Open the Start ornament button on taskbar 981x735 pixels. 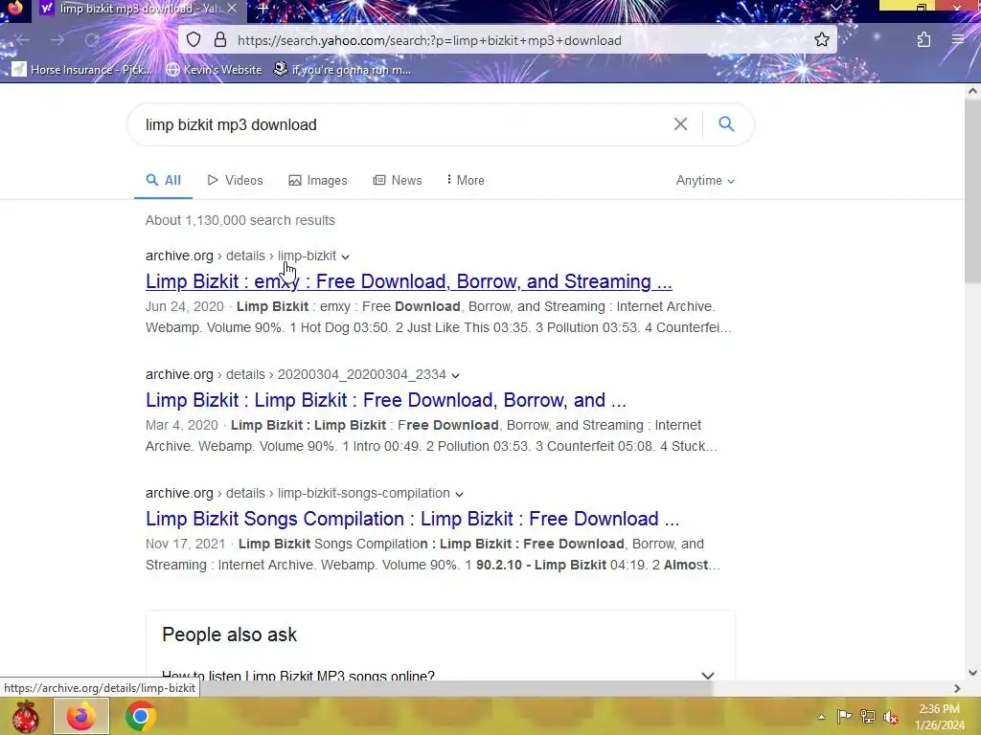25,716
